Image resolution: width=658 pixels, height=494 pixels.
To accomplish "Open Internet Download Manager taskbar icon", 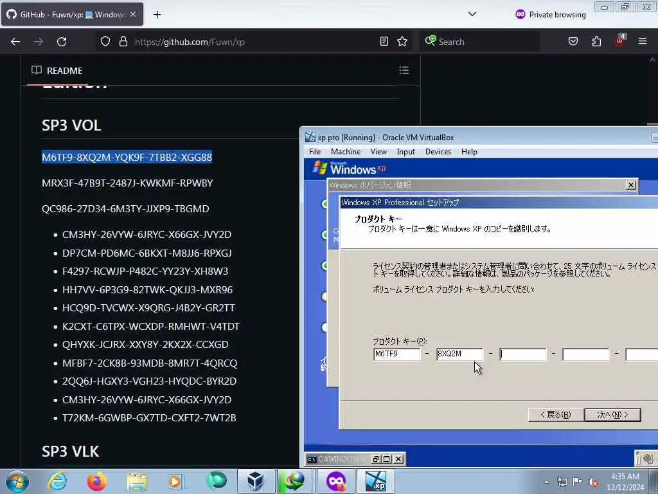I will point(295,481).
